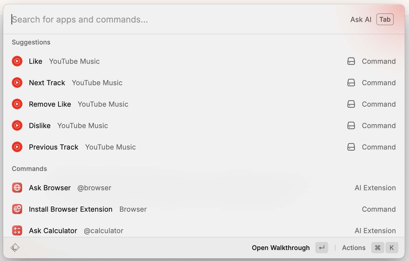Select the Previous Track command
409x261 pixels.
click(54, 147)
